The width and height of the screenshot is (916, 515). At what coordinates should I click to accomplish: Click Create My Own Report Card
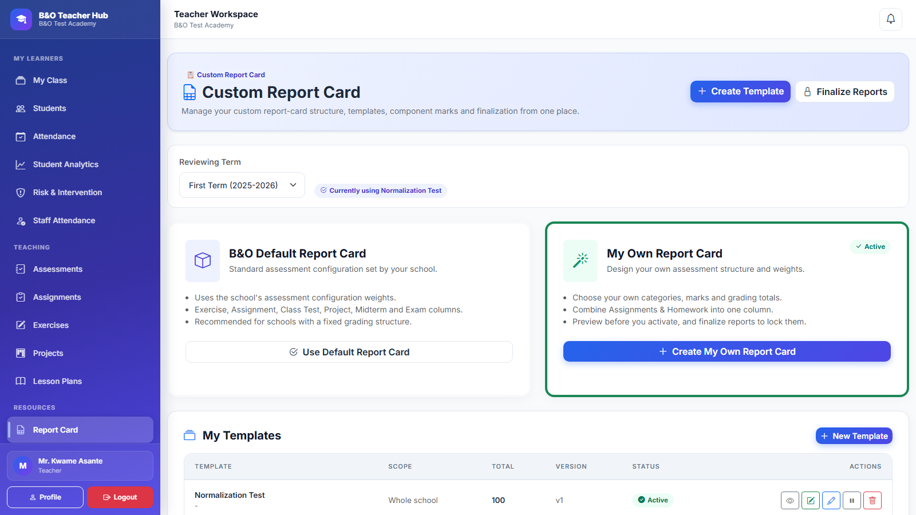click(727, 351)
